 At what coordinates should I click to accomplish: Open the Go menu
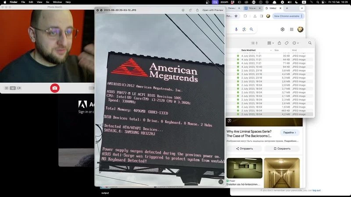click(x=47, y=2)
